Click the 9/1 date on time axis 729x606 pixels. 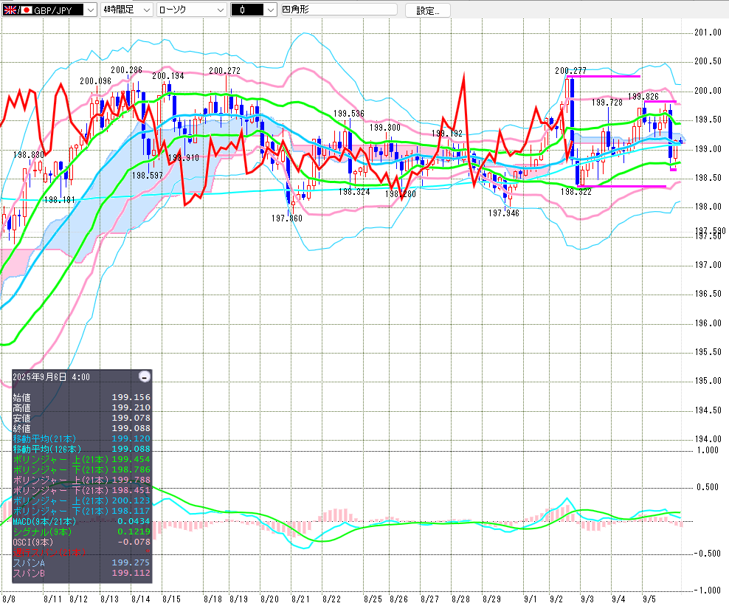point(531,599)
